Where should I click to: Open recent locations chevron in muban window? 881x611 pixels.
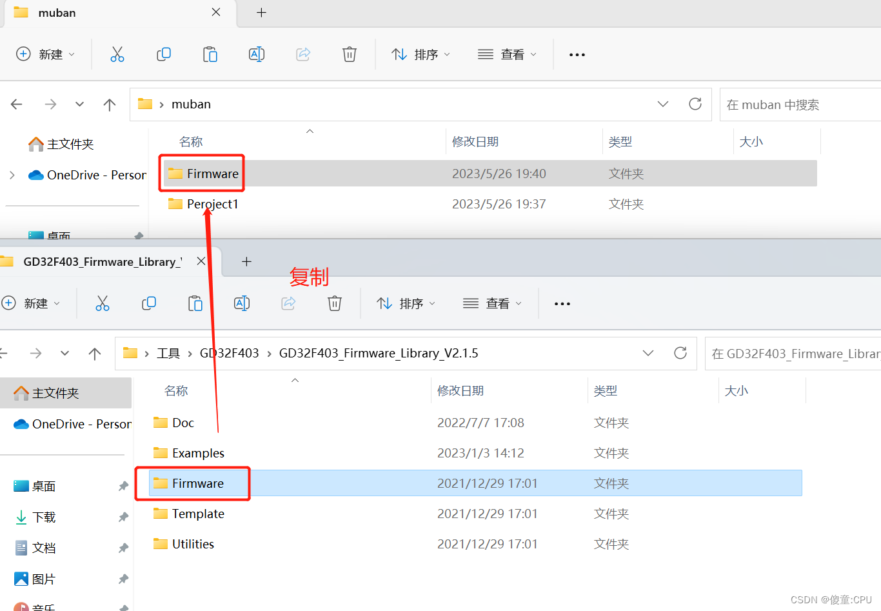79,105
